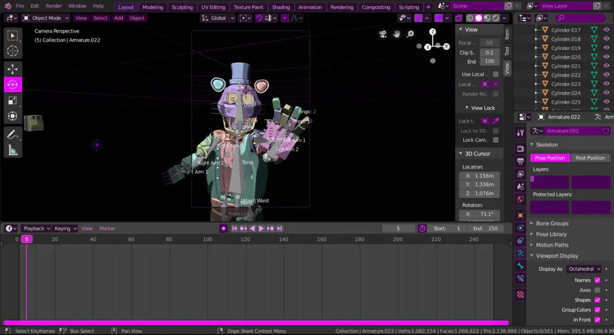Viewport: 614px width, 335px height.
Task: Switch to wireframe viewport shading
Action: coord(470,18)
